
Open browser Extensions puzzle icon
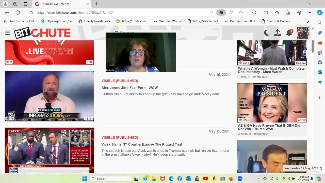254,12
